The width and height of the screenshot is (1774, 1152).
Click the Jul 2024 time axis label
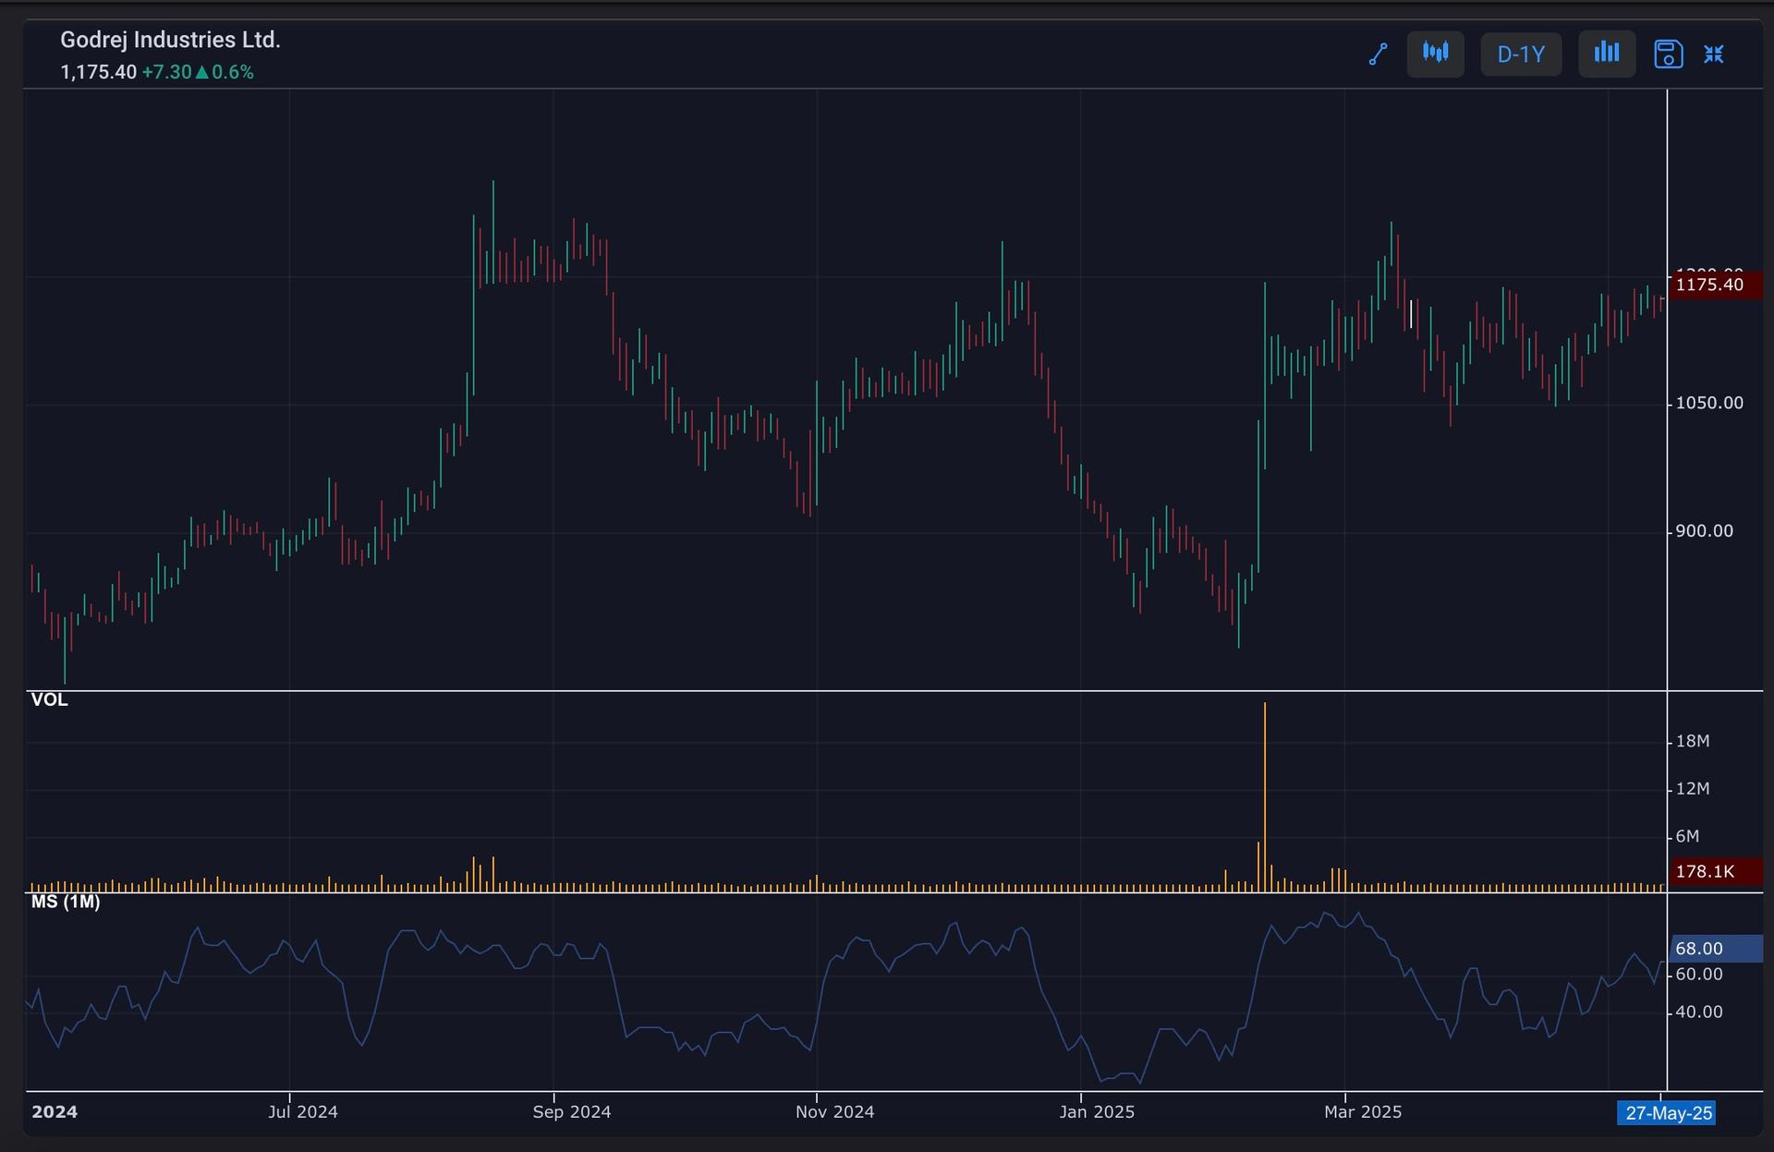[x=303, y=1111]
